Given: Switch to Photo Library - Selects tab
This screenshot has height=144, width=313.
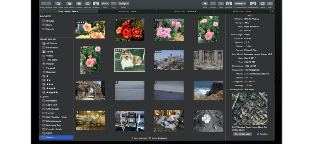Looking at the screenshot, I should click(x=68, y=12).
